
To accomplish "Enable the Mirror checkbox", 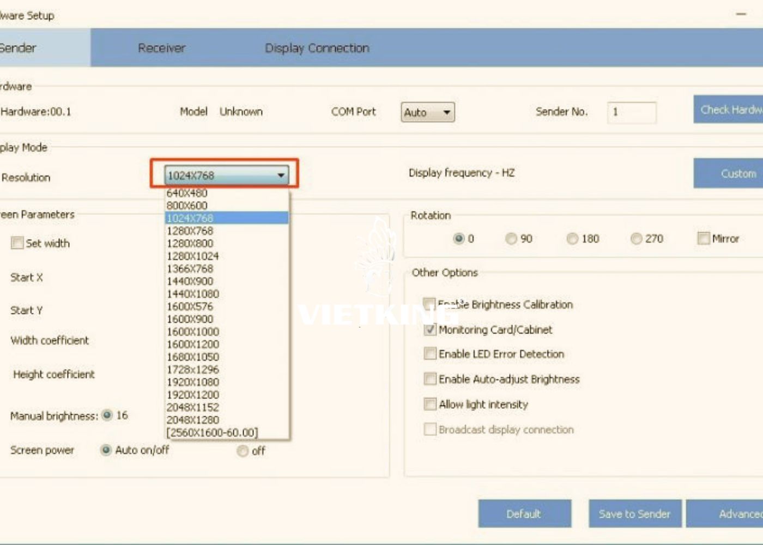I will coord(704,238).
